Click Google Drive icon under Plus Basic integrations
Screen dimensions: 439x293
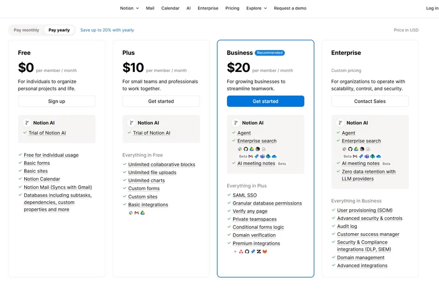point(143,213)
